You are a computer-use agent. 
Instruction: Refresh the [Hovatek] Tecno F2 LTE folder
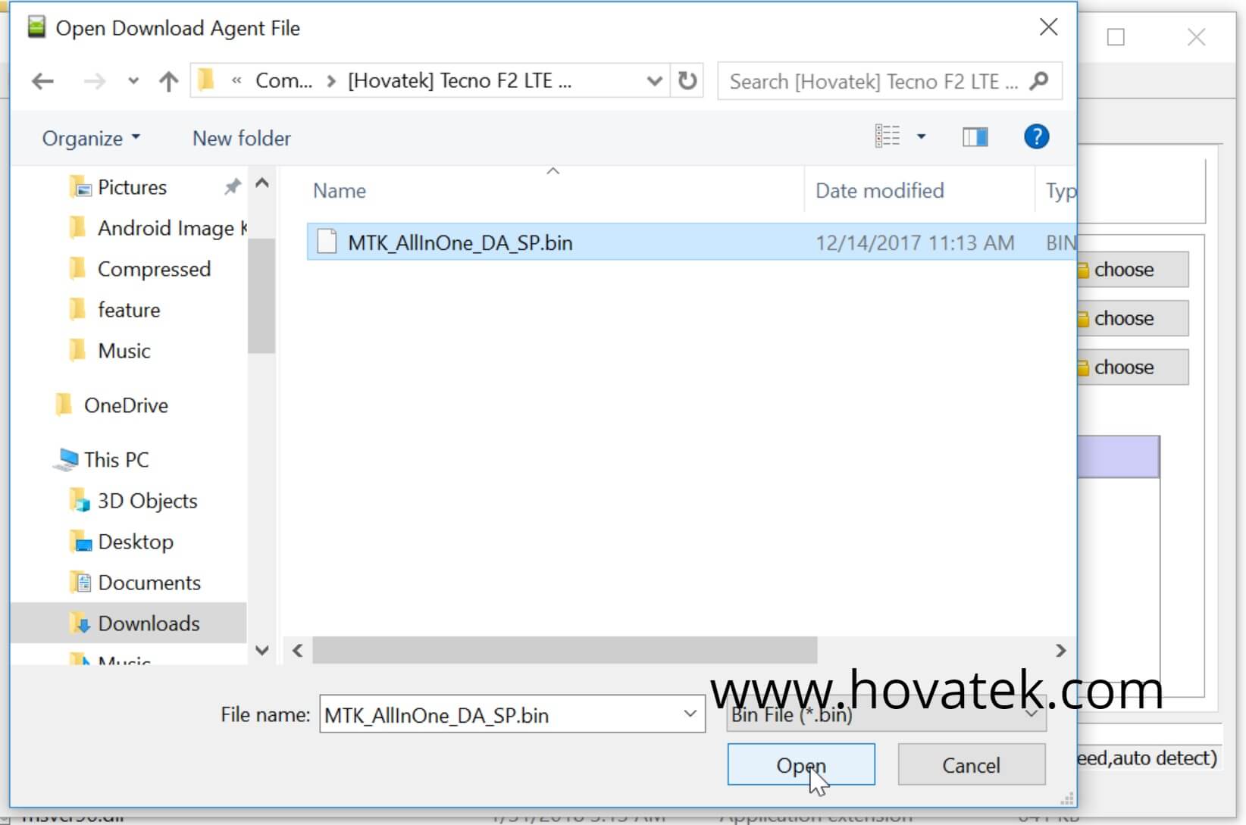click(687, 81)
